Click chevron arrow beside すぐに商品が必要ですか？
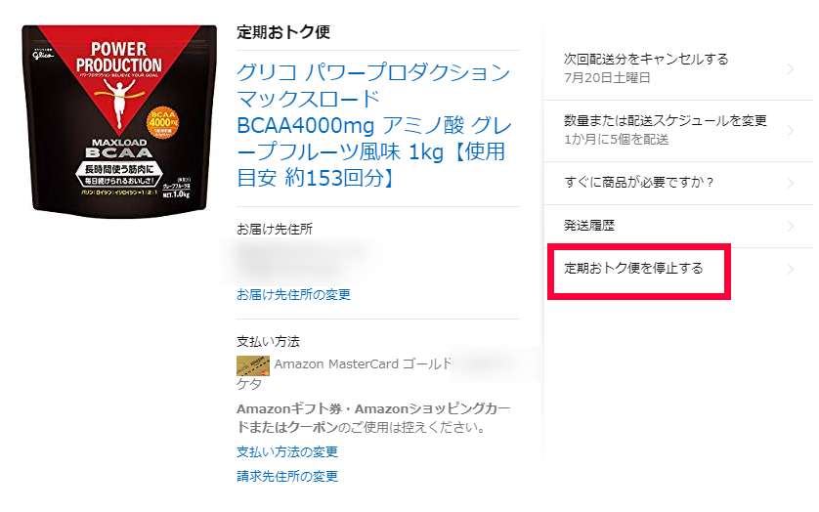Screen dimensions: 819x512 pos(791,183)
